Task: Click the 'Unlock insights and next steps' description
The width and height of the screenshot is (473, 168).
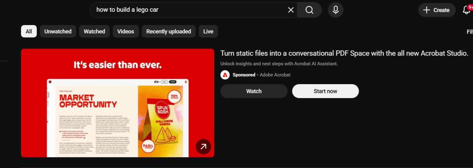Action: (x=279, y=64)
